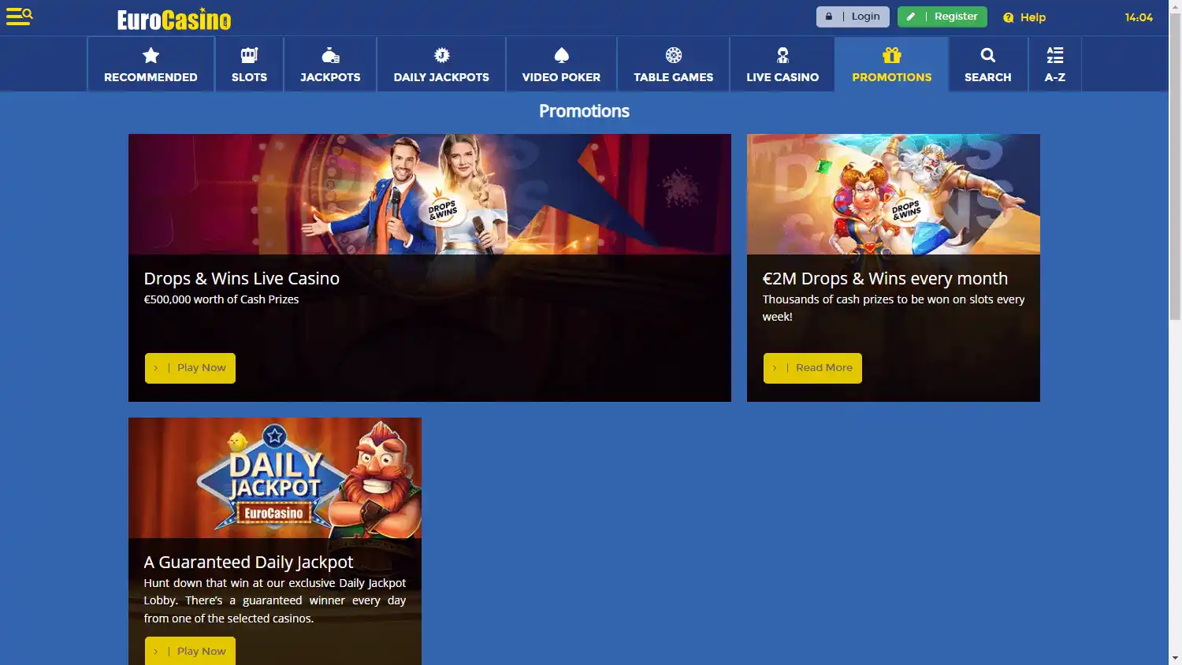Image resolution: width=1182 pixels, height=665 pixels.
Task: Click the vertical page scrollbar thumb
Action: [1175, 165]
